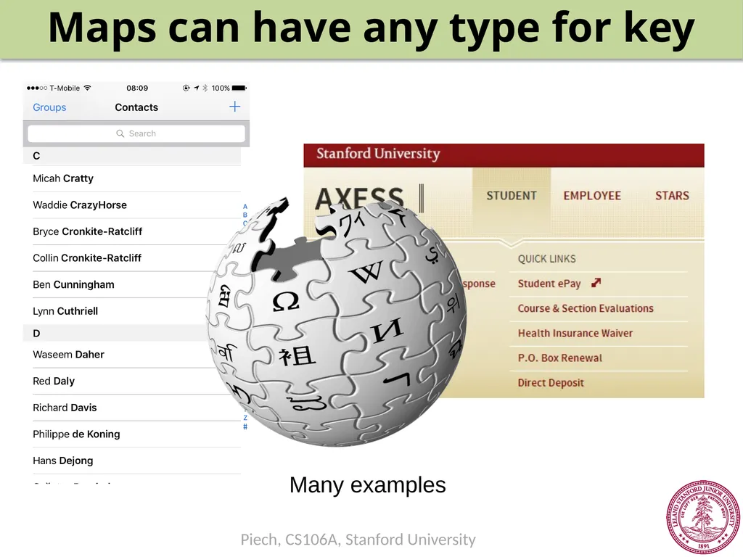The width and height of the screenshot is (743, 557).
Task: Click the contacts Search field
Action: tap(136, 133)
